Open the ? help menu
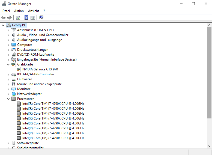212x155 pixels. 44,11
